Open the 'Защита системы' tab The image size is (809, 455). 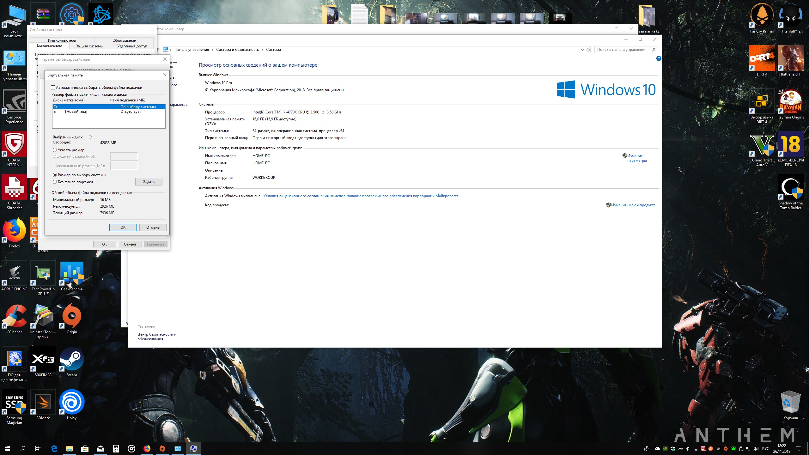pyautogui.click(x=89, y=46)
